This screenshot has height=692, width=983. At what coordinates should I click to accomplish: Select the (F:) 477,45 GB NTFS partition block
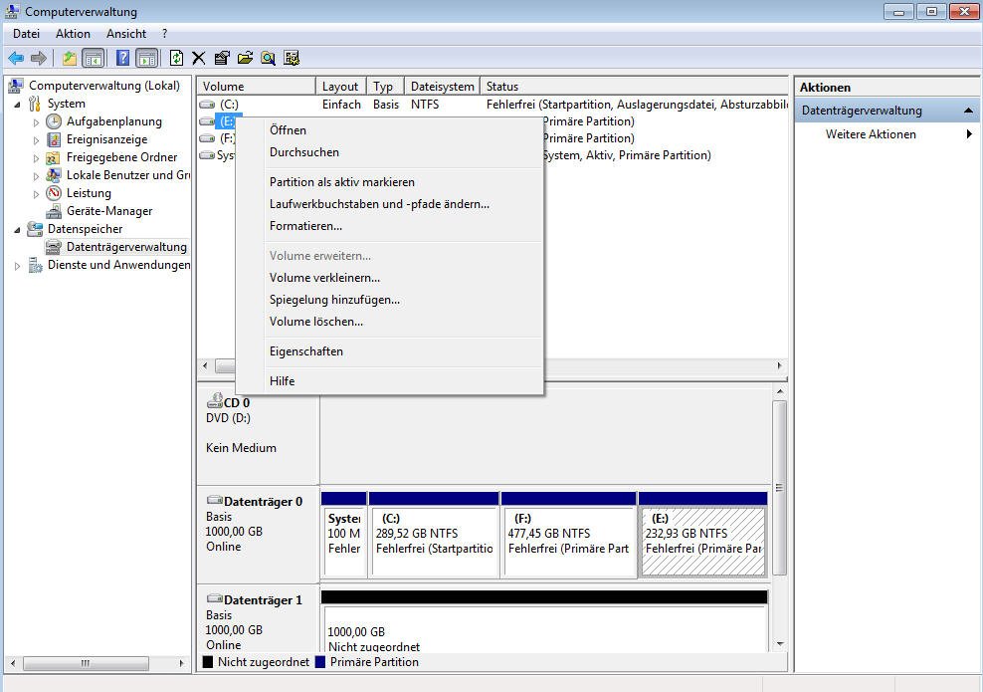tap(569, 535)
